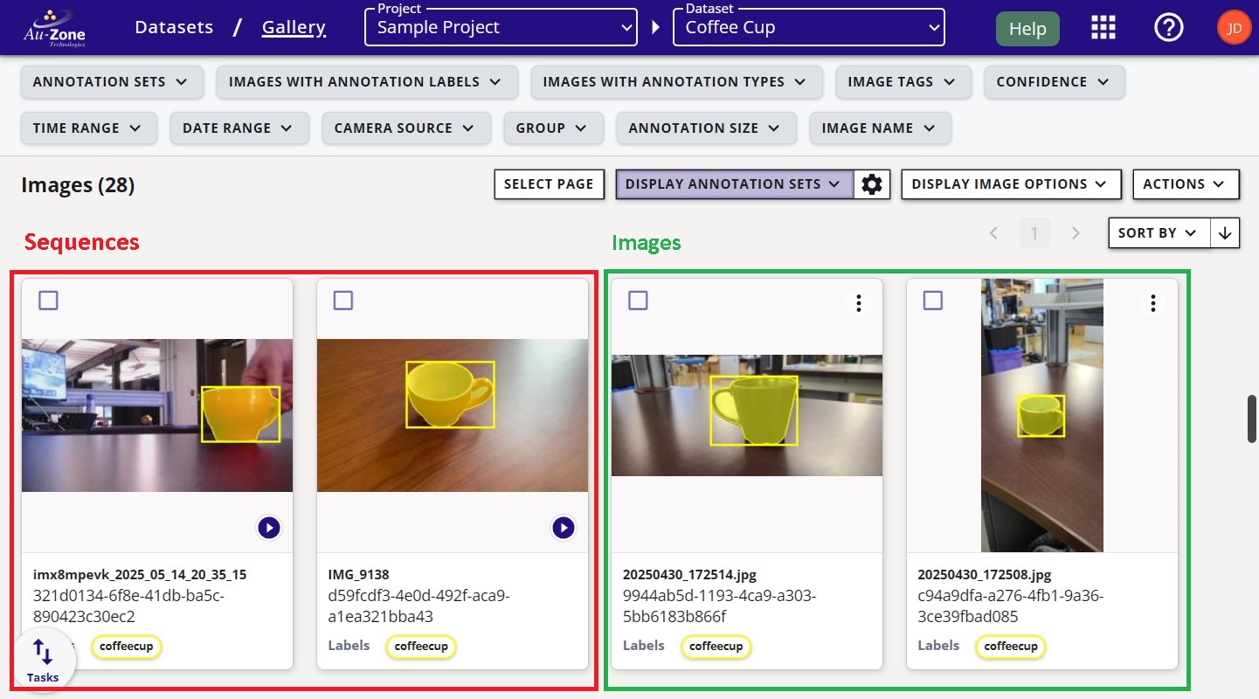Click the Datasets menu item
The width and height of the screenshot is (1259, 699).
173,27
